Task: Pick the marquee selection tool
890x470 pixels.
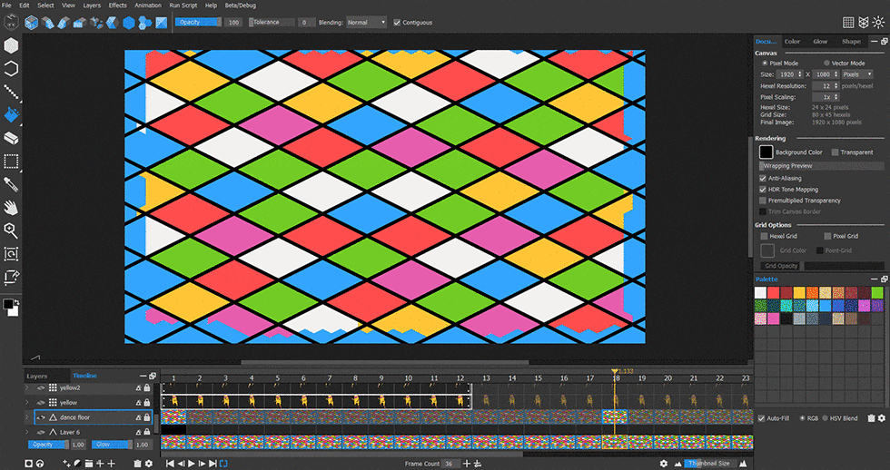Action: [x=12, y=162]
